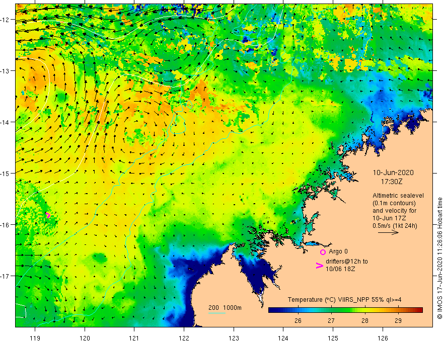This screenshot has width=443, height=342.
Task: Click latitude label -17 on y-axis
Action: pos(5,276)
